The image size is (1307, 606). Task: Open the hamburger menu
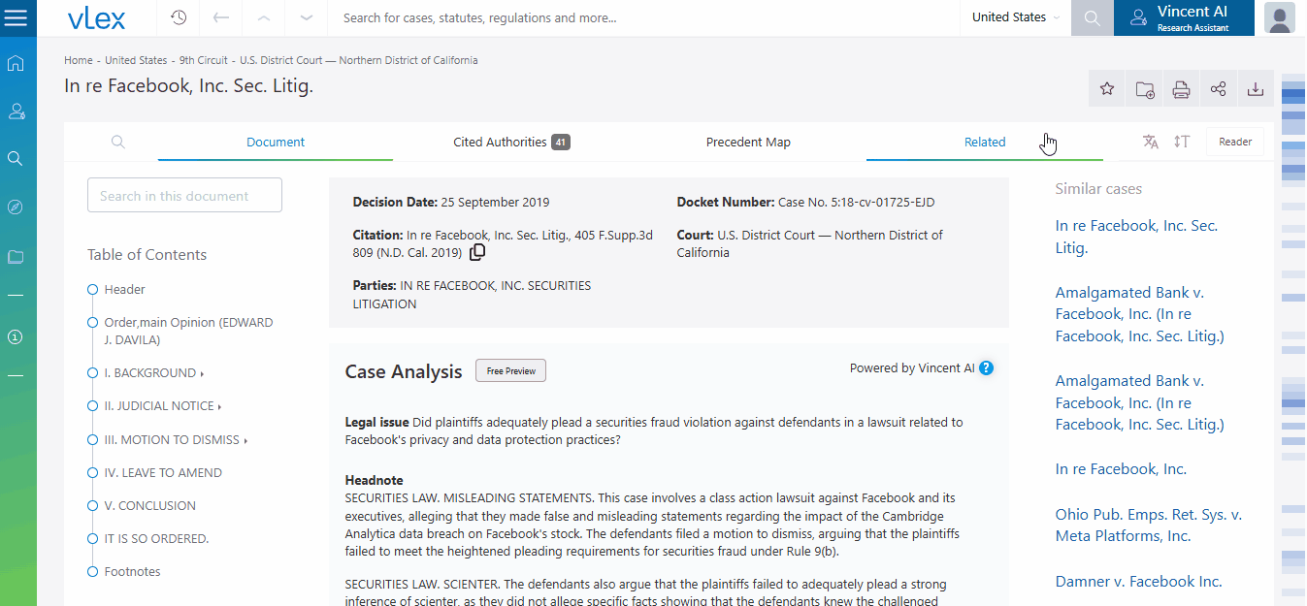coord(16,17)
